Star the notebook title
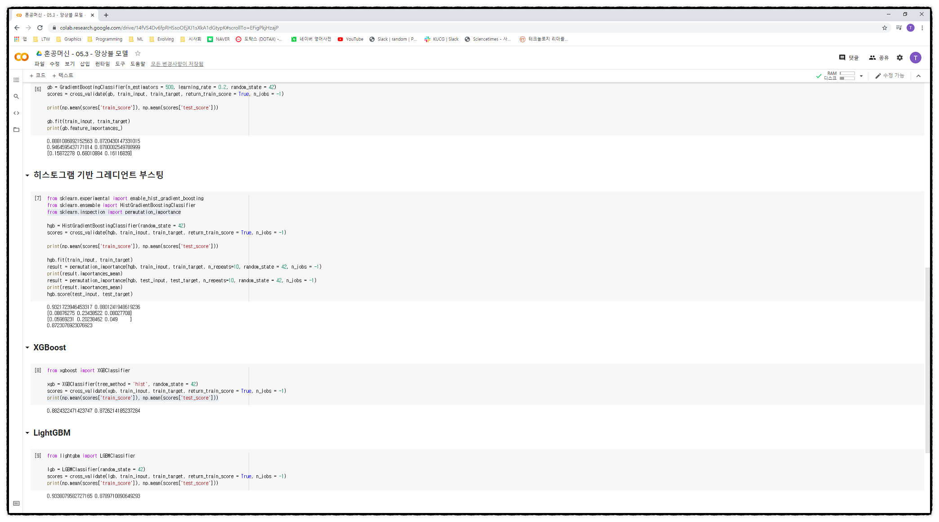Image resolution: width=939 pixels, height=522 pixels. tap(138, 53)
